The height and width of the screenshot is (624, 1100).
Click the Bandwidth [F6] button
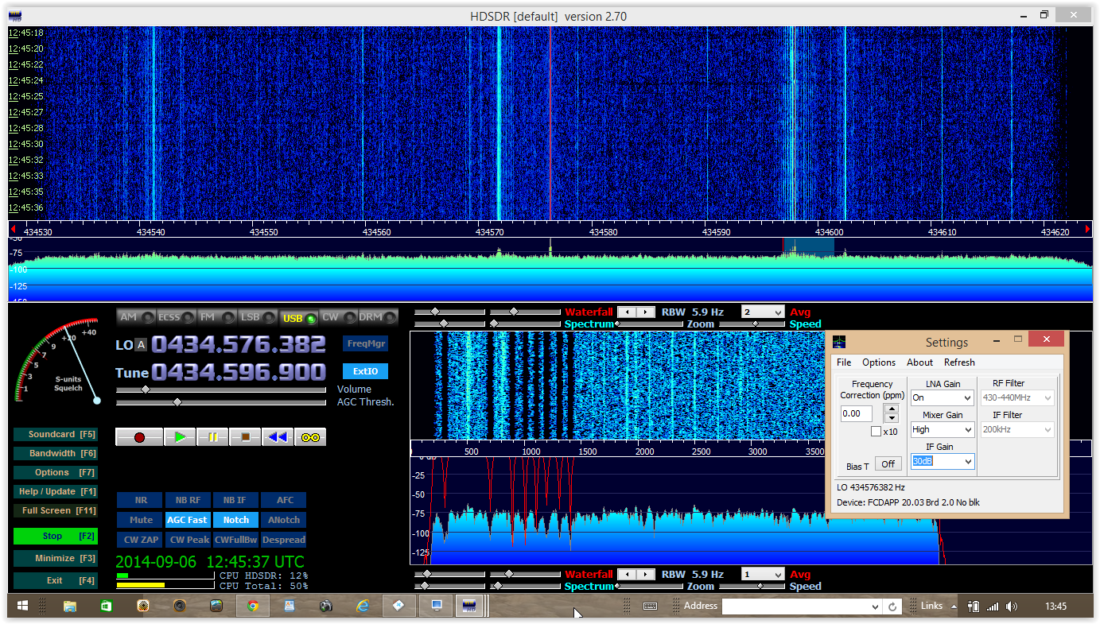[x=55, y=453]
